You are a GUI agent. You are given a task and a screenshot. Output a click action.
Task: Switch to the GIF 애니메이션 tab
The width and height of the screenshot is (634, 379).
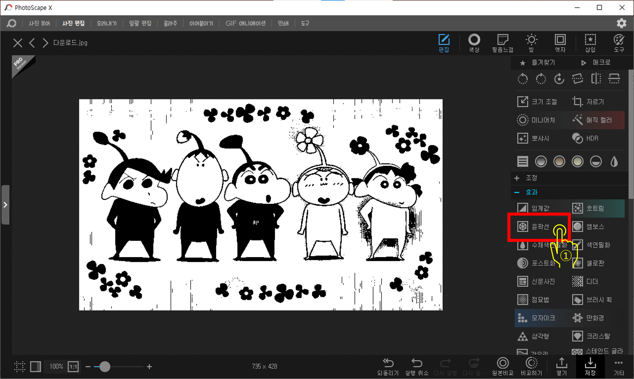coord(245,23)
